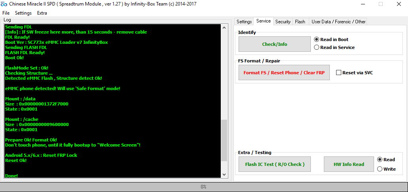Click the log scrollbar up arrow
Screen dimensions: 408x192
224,28
